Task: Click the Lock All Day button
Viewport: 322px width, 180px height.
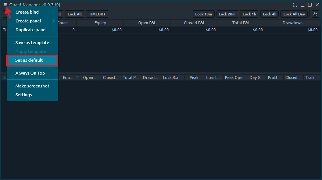Action: tap(294, 14)
